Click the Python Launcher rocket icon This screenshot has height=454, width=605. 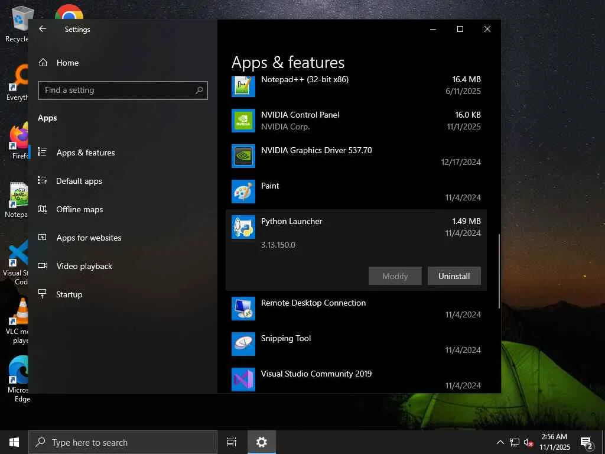tap(243, 227)
